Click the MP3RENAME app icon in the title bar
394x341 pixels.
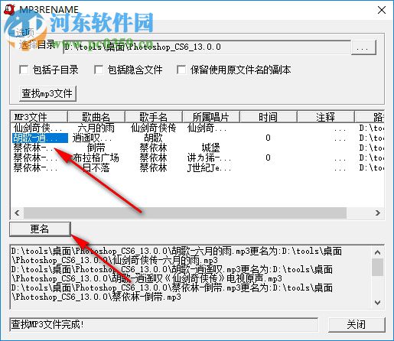(x=10, y=10)
